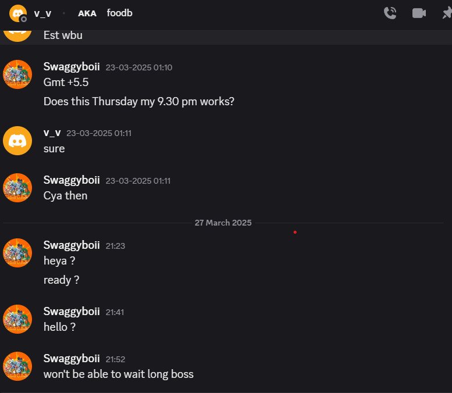Viewport: 452px width, 393px height.
Task: Open v_v's profile from the header username
Action: [42, 13]
